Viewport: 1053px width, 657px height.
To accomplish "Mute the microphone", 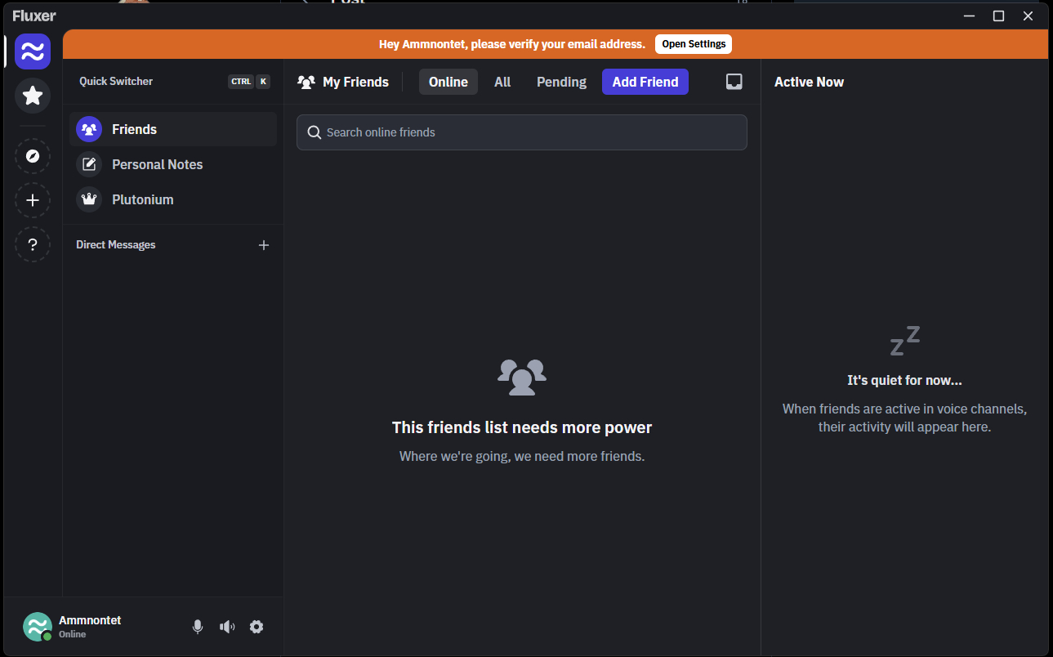I will pos(198,627).
